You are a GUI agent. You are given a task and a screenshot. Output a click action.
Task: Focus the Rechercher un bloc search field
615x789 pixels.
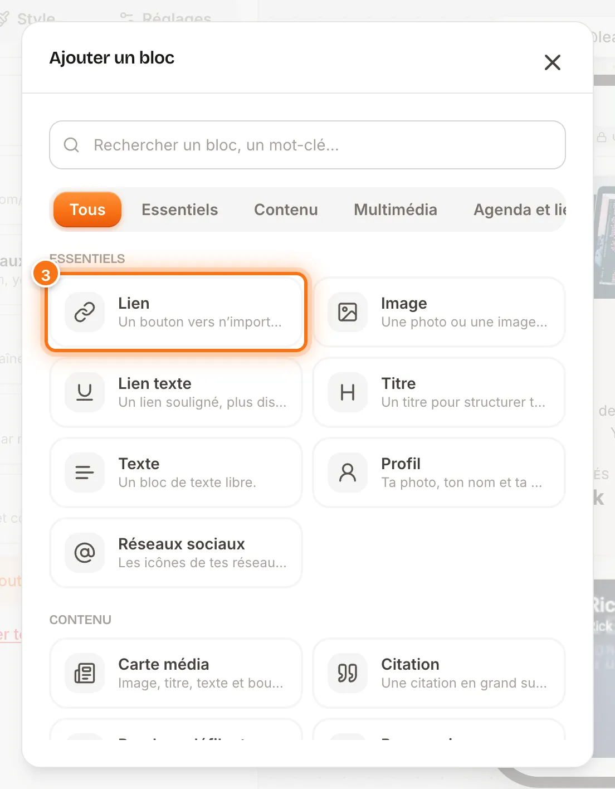(x=307, y=145)
